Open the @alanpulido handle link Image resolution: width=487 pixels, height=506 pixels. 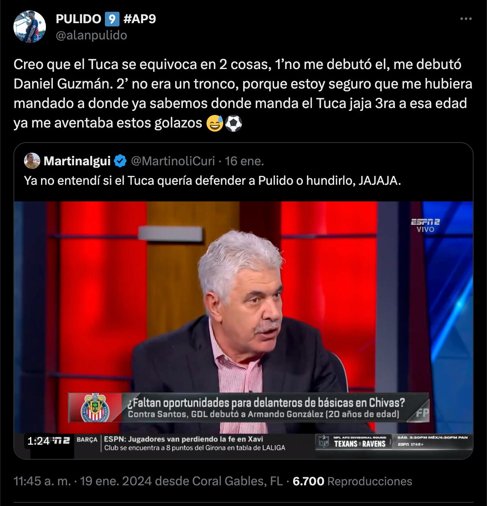pos(91,35)
